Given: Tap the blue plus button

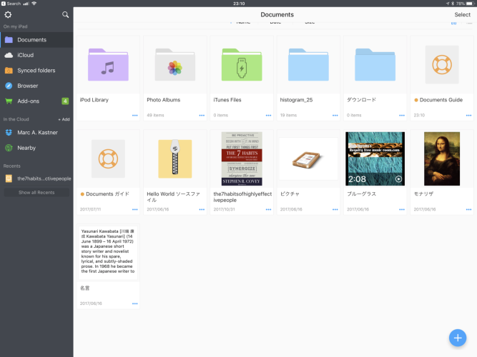Looking at the screenshot, I should click(458, 338).
